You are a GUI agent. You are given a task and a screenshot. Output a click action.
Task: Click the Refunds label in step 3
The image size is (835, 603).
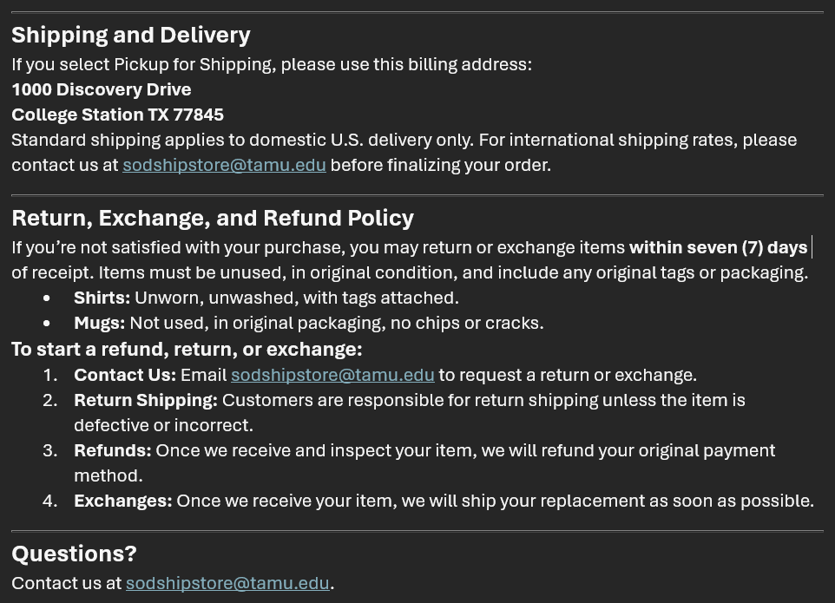click(x=113, y=451)
